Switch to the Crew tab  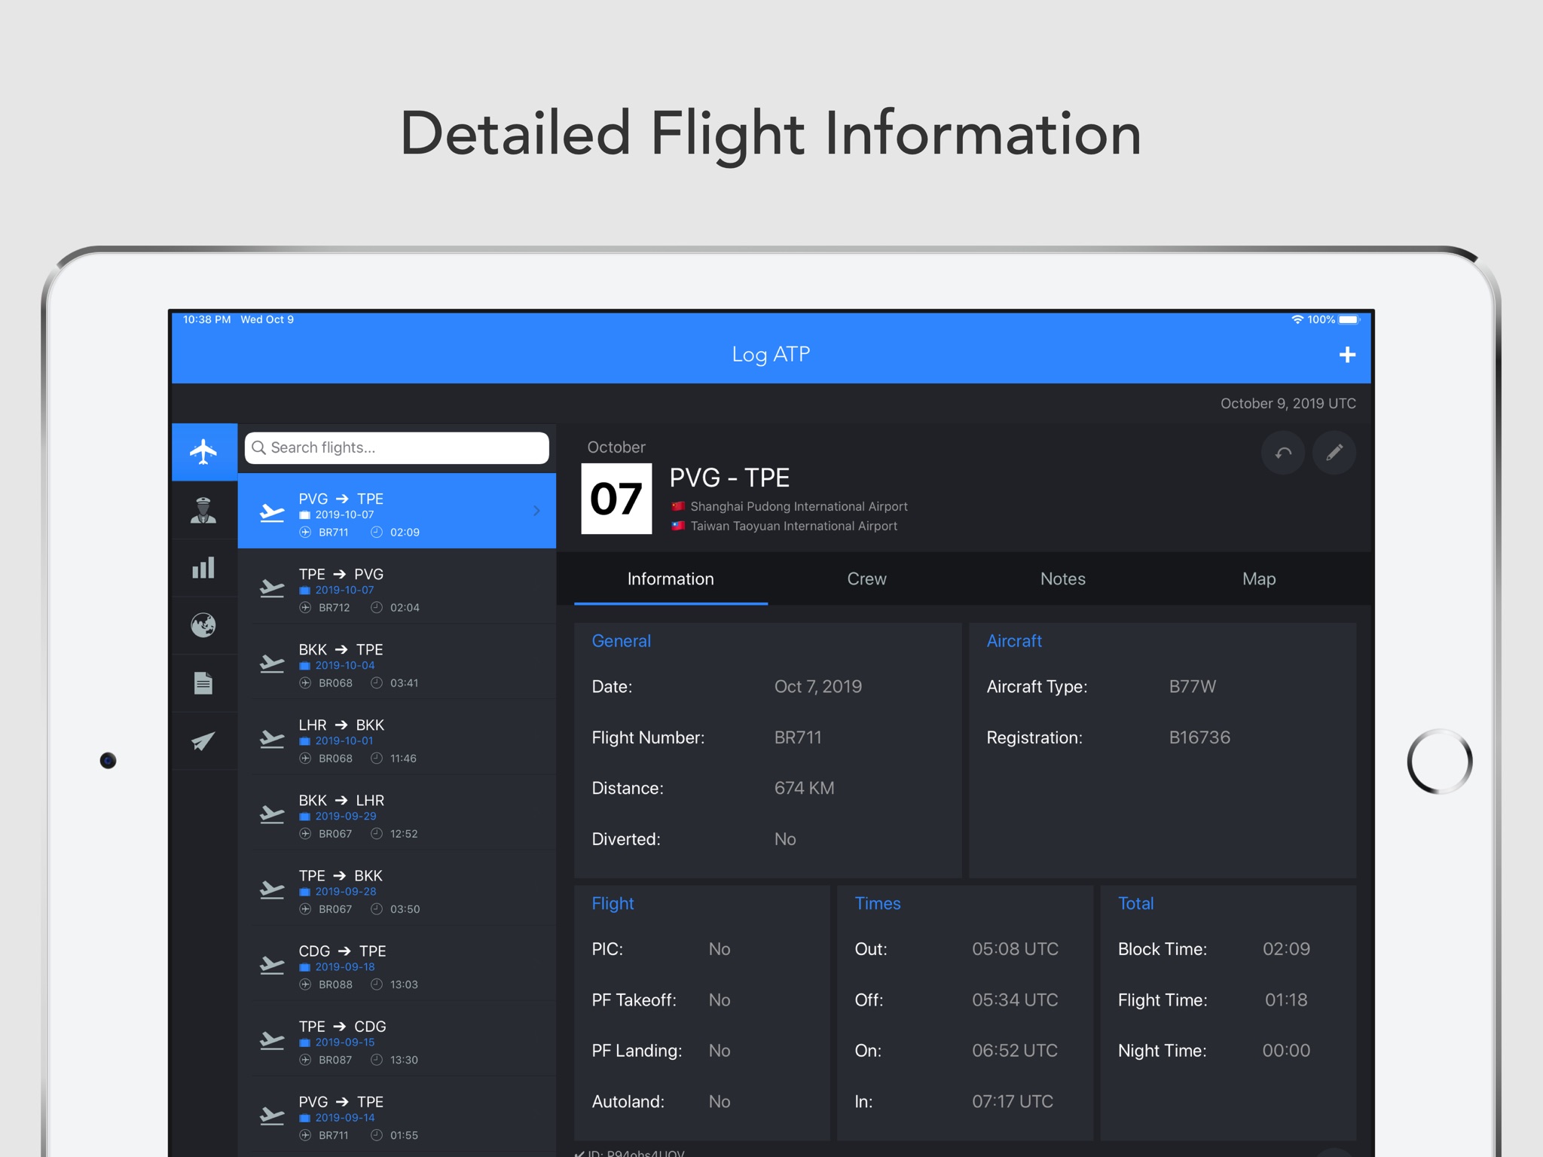point(866,579)
